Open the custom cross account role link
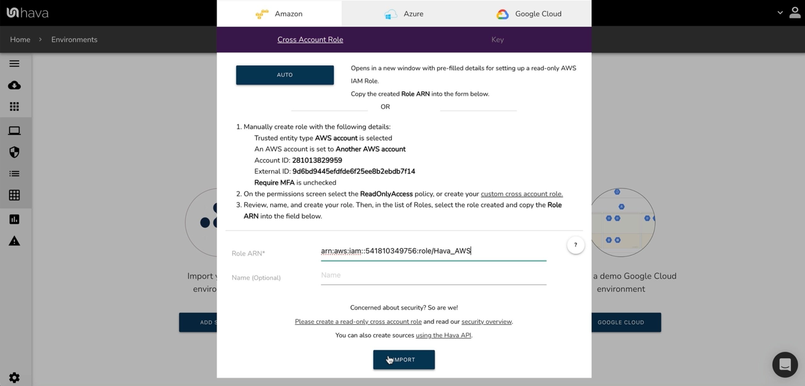The image size is (805, 386). [x=521, y=194]
